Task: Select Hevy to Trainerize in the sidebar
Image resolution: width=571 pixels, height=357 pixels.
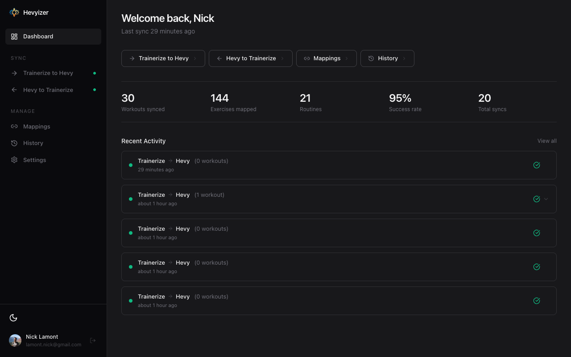Action: pyautogui.click(x=48, y=90)
